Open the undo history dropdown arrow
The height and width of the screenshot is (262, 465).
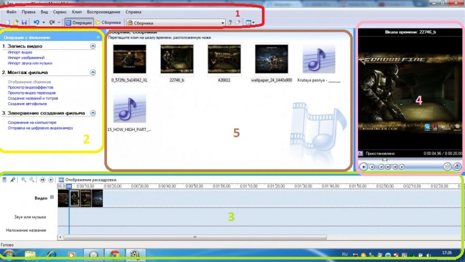(x=43, y=23)
